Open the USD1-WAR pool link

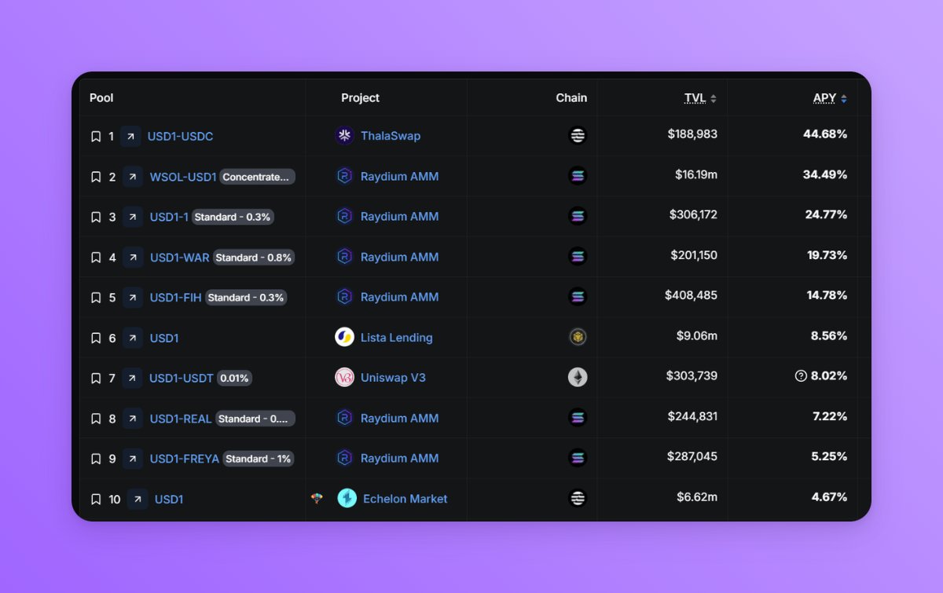[180, 258]
